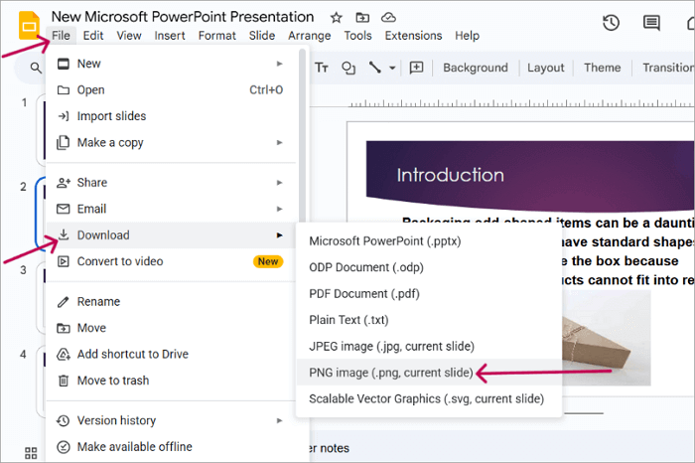Choose Move in the File menu
Screen dimensions: 695x463
click(171, 328)
